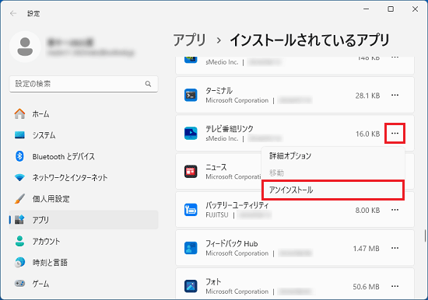This screenshot has height=300, width=428.
Task: Open ネットワークとインターネット settings
Action: click(x=83, y=177)
